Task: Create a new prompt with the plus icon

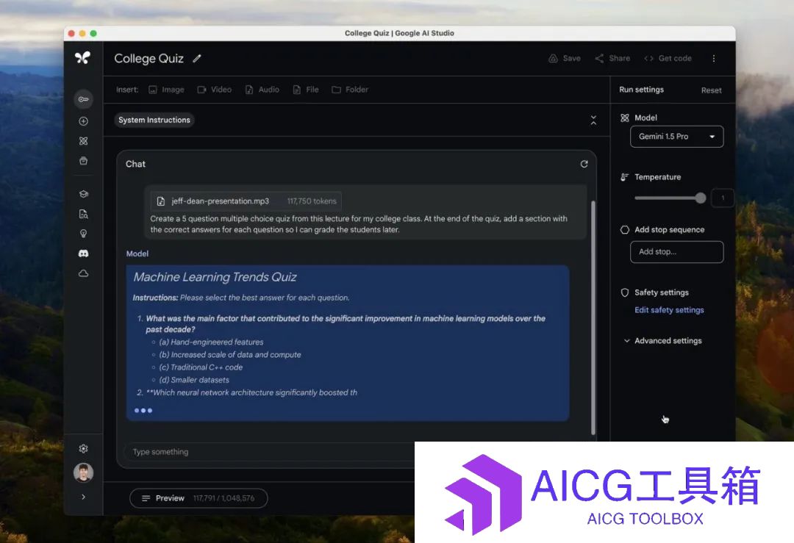Action: [x=84, y=121]
